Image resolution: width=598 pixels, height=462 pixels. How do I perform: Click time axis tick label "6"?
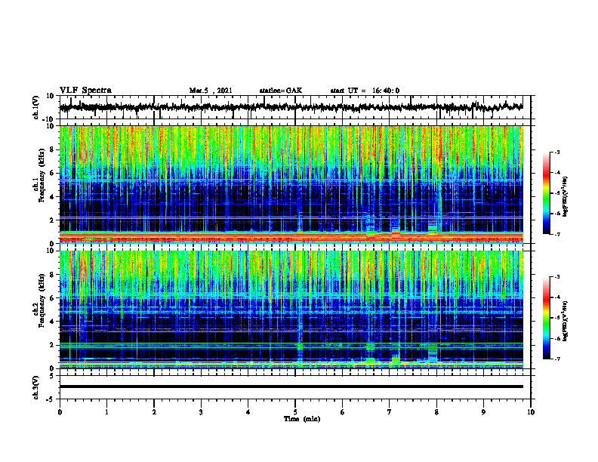click(343, 412)
